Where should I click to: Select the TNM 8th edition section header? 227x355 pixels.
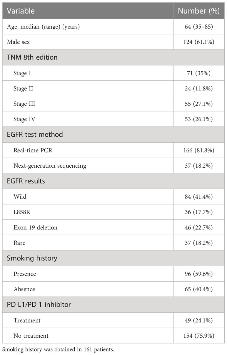tap(32, 57)
